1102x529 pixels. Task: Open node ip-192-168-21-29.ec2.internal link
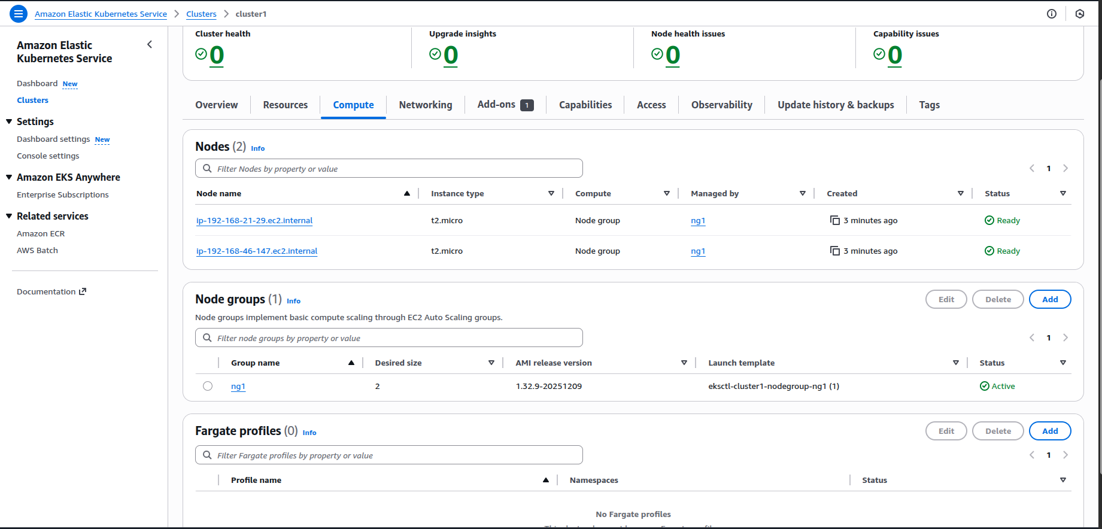click(254, 220)
